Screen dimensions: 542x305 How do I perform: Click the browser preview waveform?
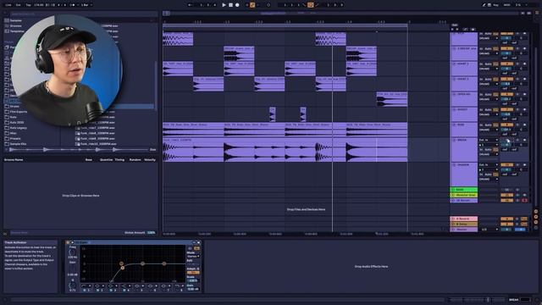(79, 149)
